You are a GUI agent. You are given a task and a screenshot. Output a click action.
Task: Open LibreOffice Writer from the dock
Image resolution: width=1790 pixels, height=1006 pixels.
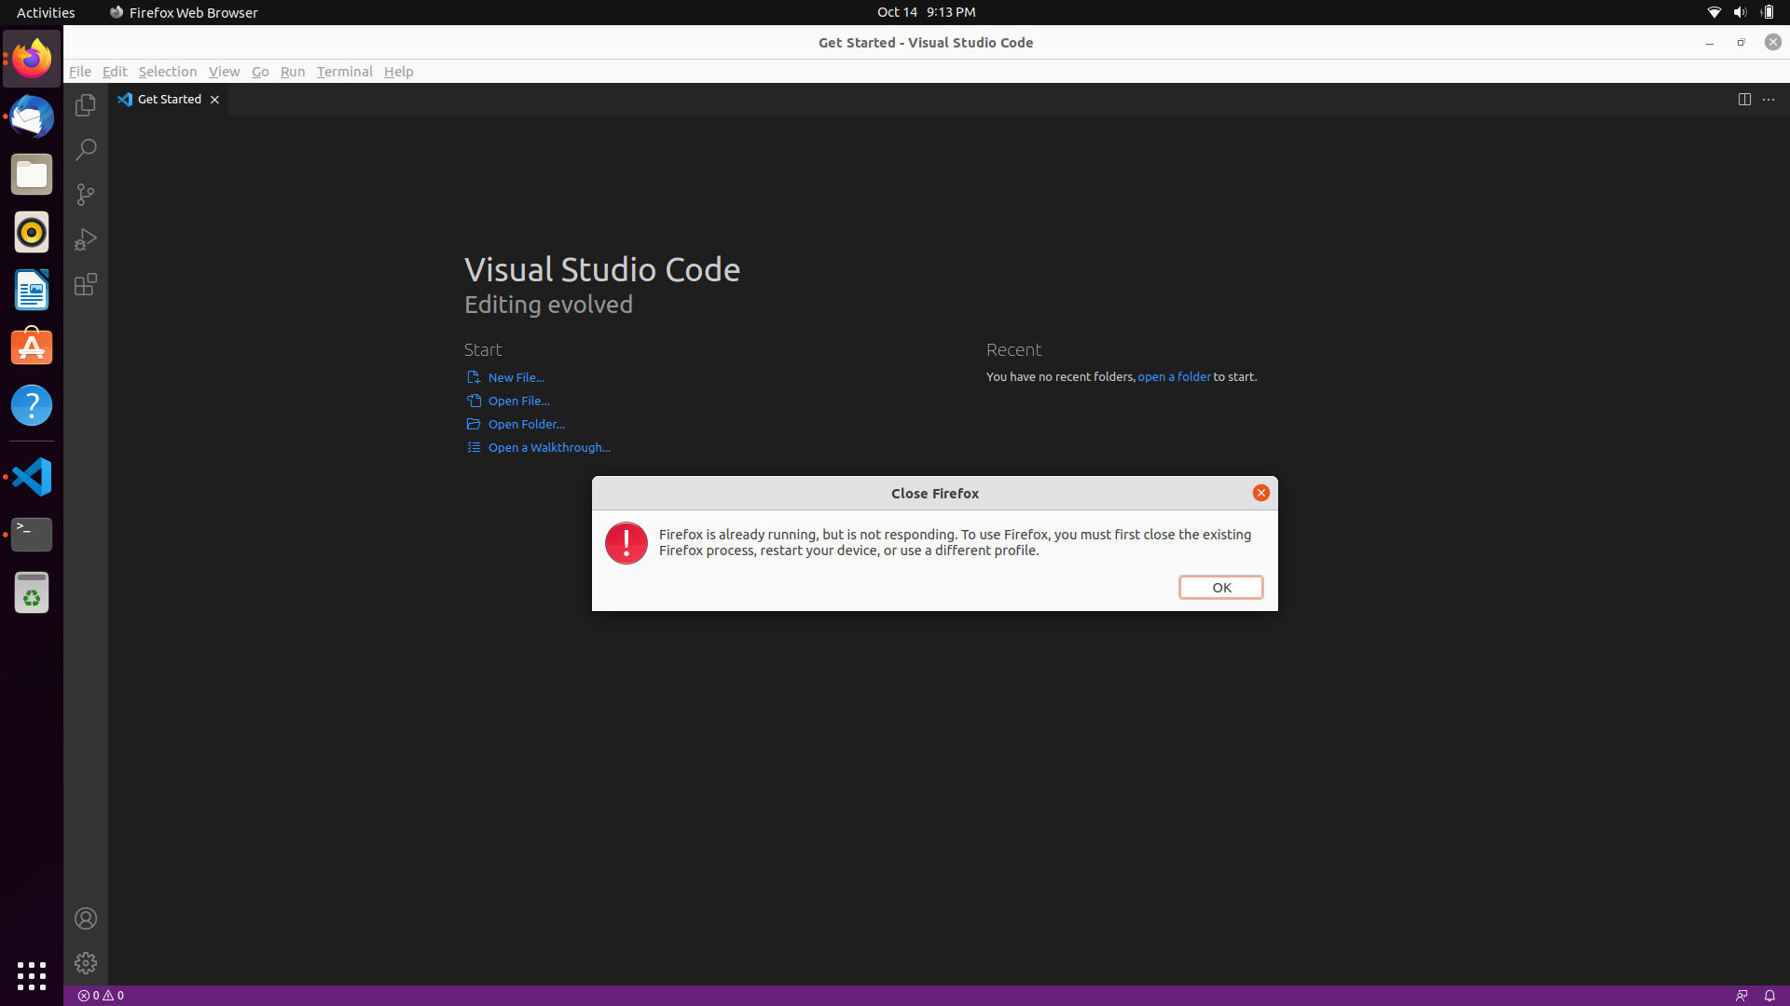[32, 290]
